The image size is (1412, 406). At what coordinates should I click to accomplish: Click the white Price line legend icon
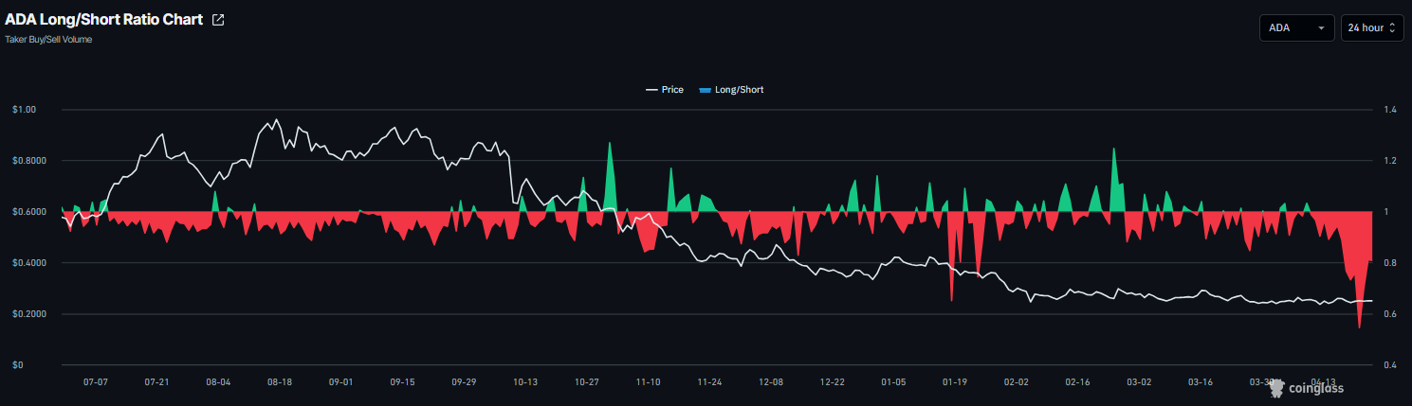point(651,90)
